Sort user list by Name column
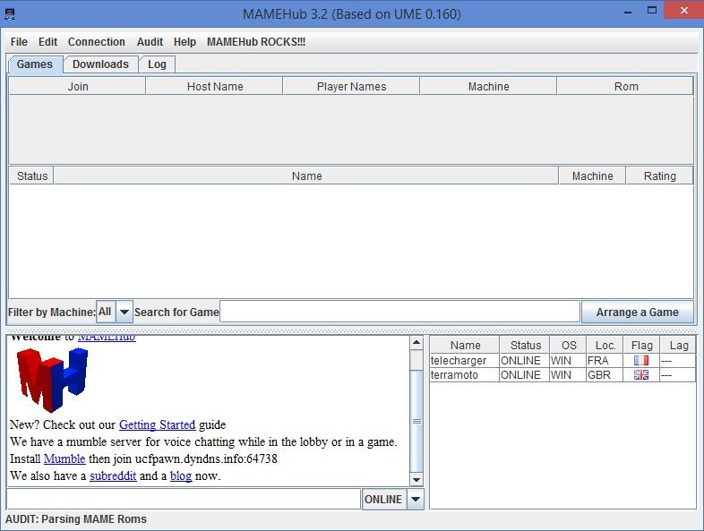The width and height of the screenshot is (704, 531). 465,345
